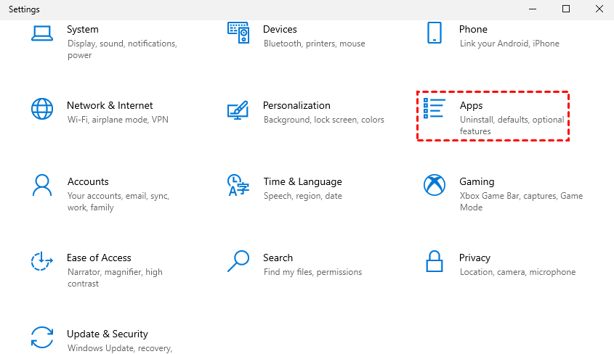This screenshot has height=354, width=614.
Task: Click the Search magnifying glass icon
Action: [238, 261]
